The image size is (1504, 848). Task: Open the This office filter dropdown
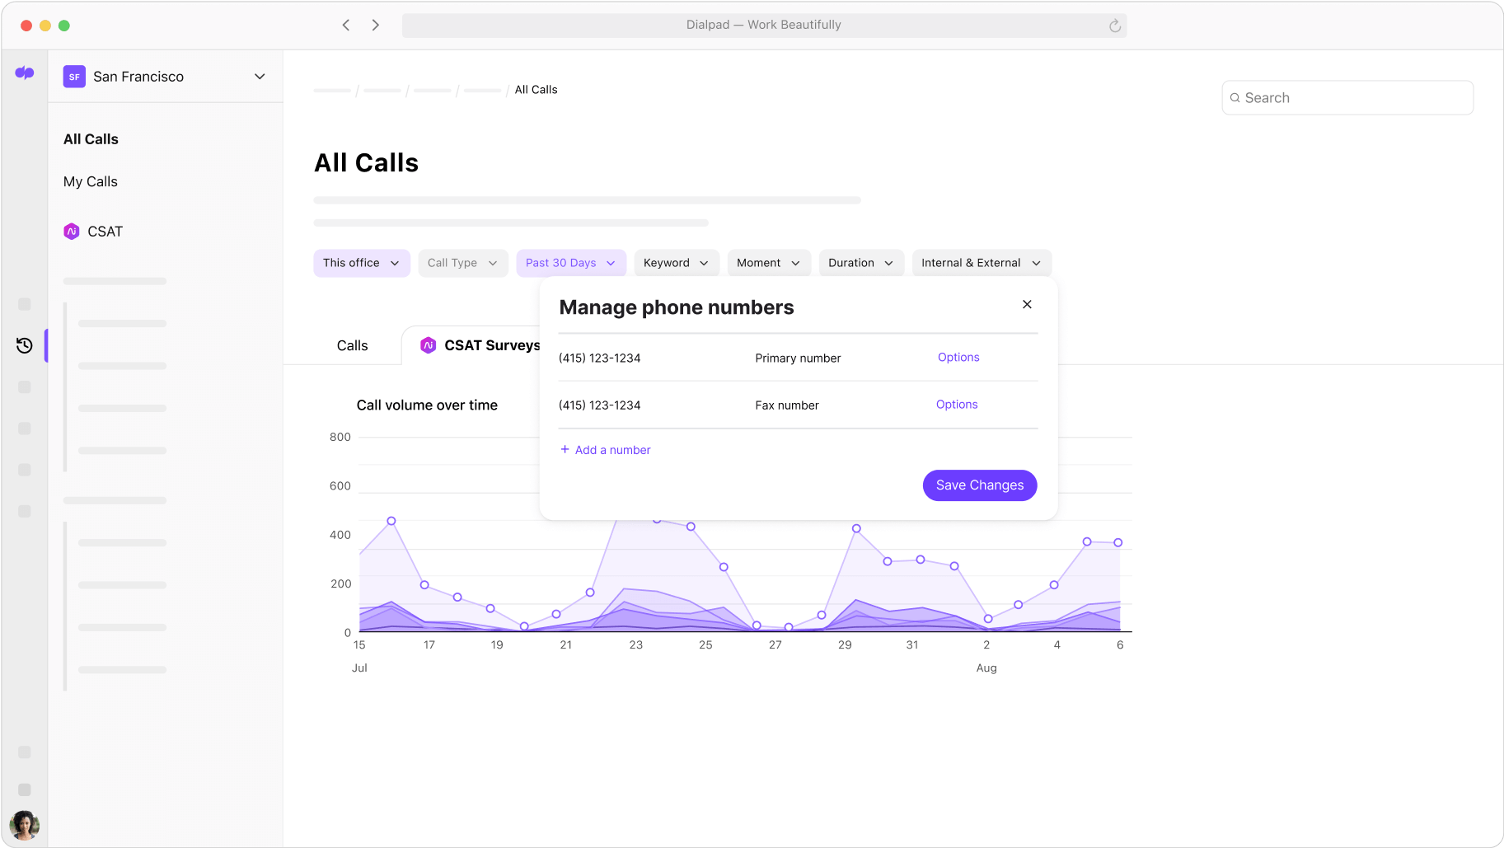(x=362, y=263)
